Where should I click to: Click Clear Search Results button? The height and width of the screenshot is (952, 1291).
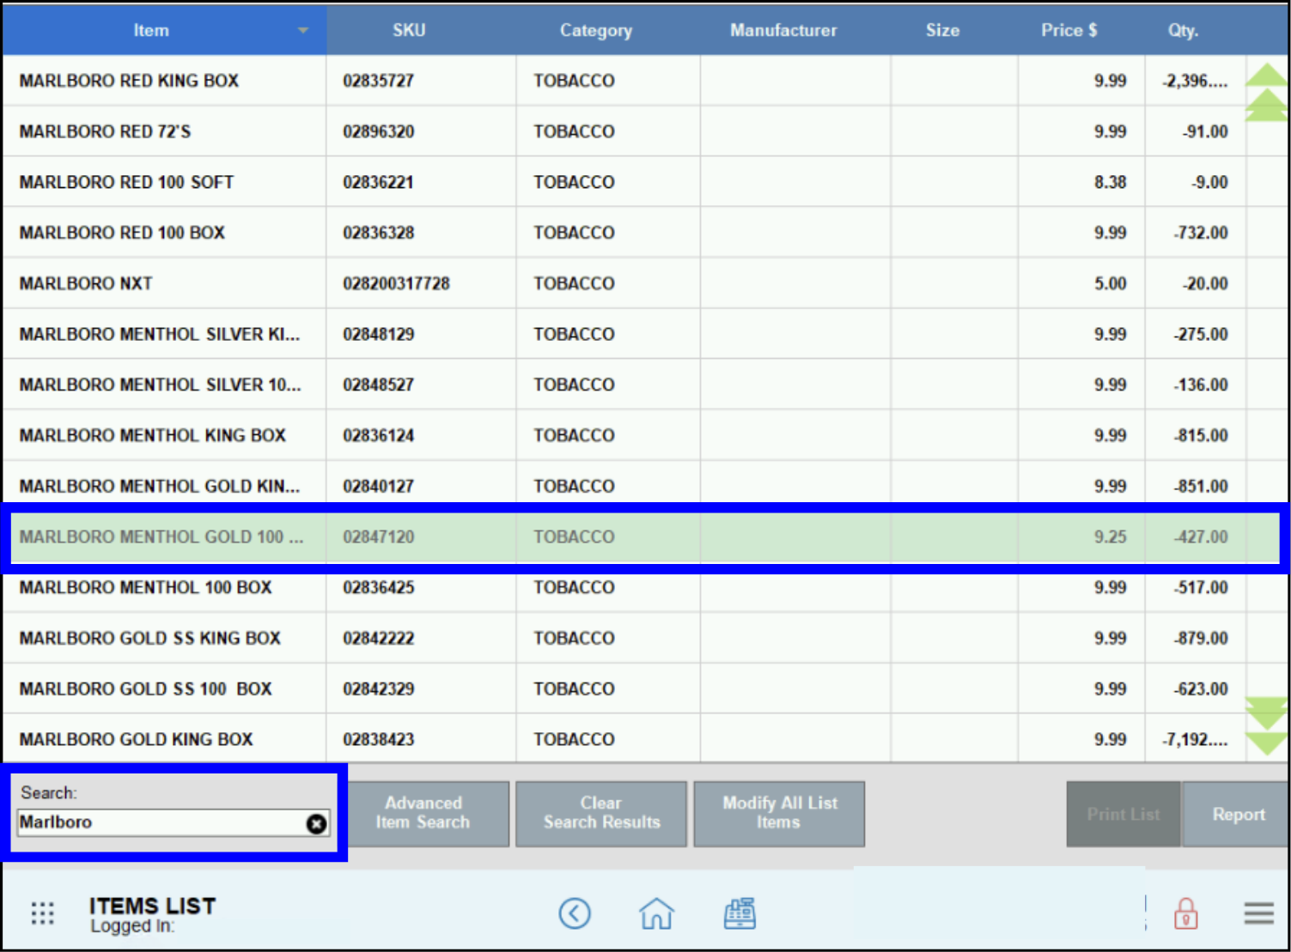pos(601,814)
